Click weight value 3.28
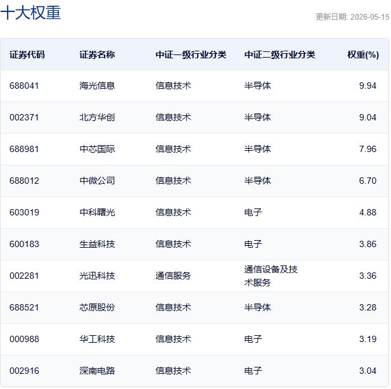 tap(368, 307)
